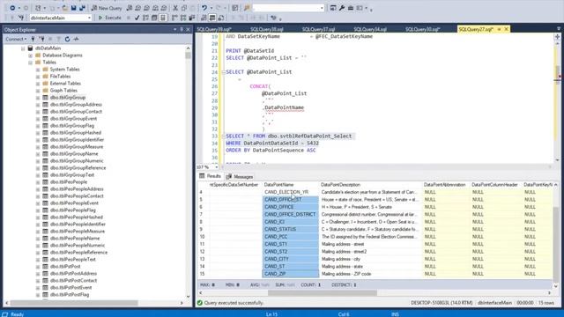Screen dimensions: 564x317
Task: Click the Include Client Statistics icon
Action: [192, 18]
